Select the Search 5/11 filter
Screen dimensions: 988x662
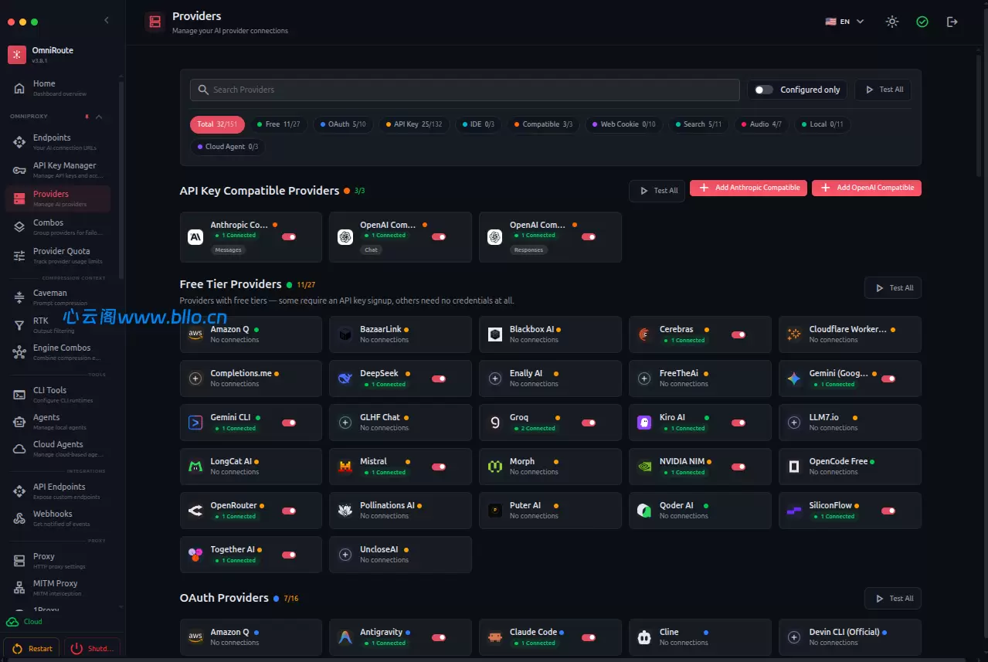(x=698, y=124)
